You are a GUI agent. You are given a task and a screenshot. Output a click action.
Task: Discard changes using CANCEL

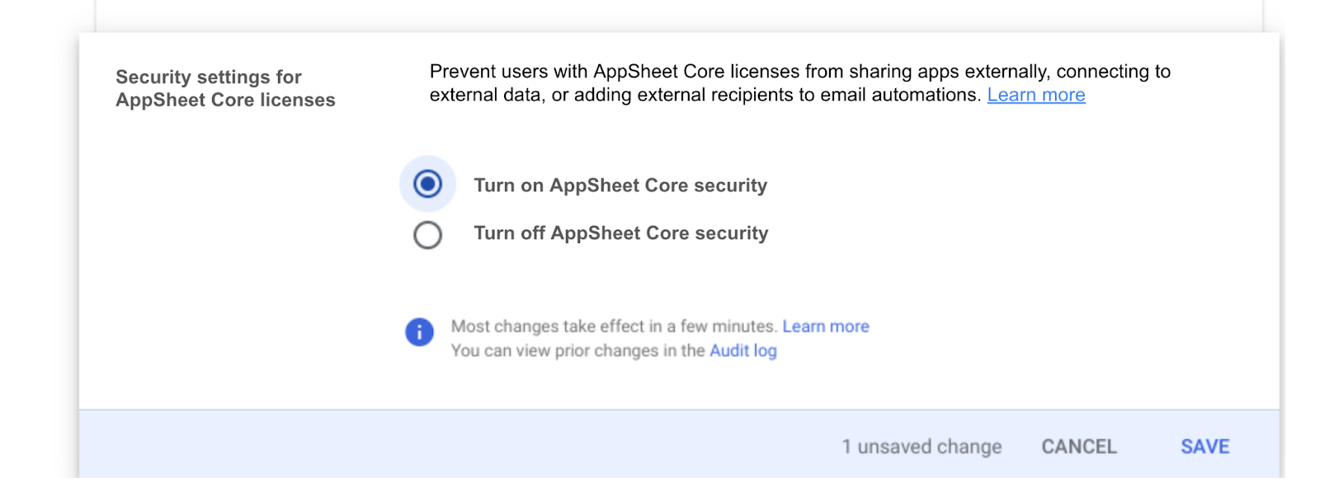[x=1078, y=446]
